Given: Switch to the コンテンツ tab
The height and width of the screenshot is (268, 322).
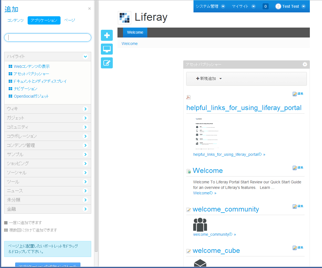Looking at the screenshot, I should coord(15,20).
